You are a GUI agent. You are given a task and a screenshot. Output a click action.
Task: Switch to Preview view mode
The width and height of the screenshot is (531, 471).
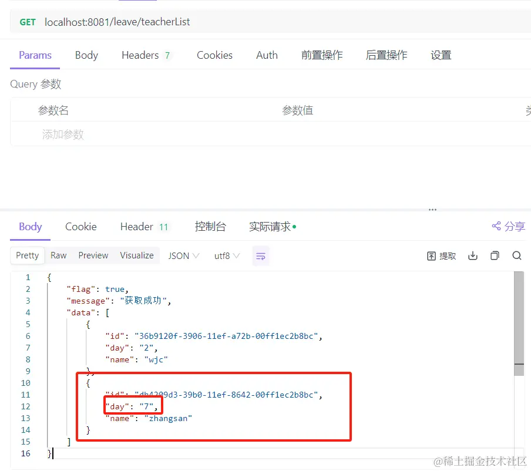pos(93,255)
